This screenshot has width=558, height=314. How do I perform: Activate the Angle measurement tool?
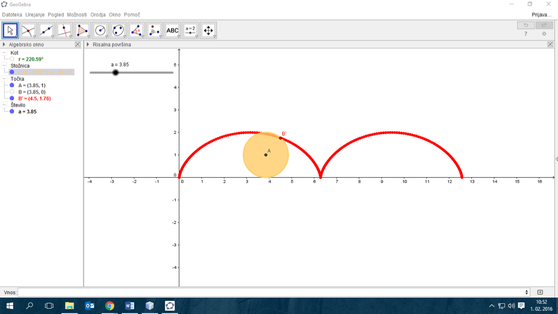[136, 30]
